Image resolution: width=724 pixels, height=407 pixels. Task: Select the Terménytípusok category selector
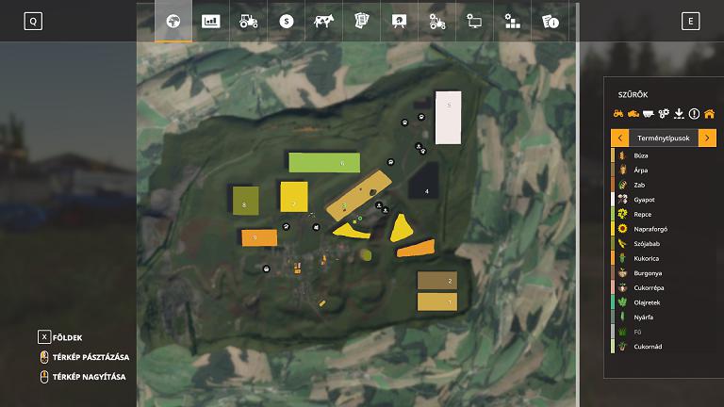(664, 138)
